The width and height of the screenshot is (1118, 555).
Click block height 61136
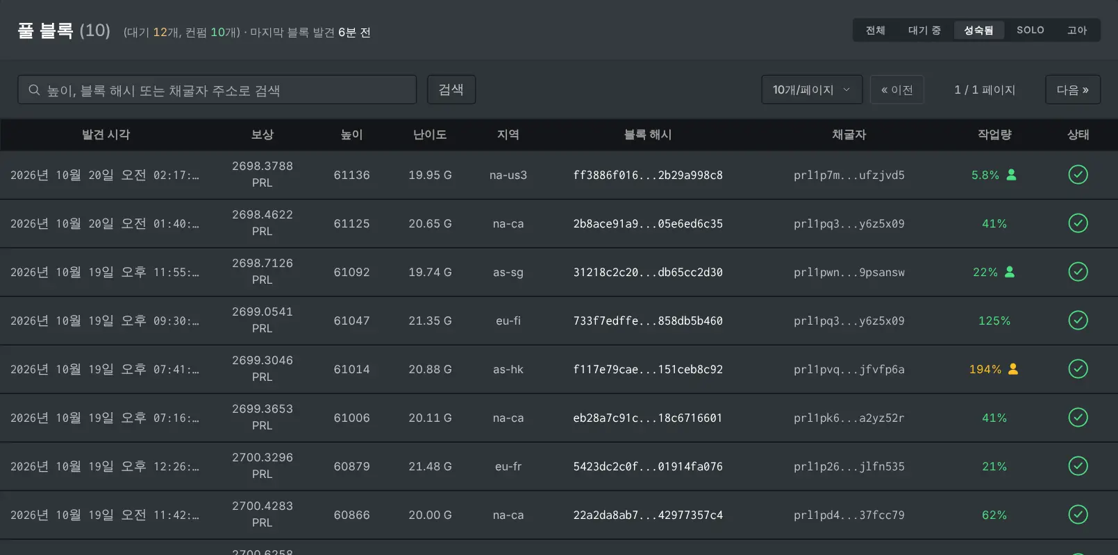351,176
